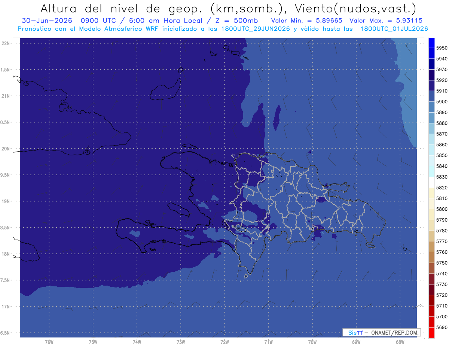Click the 70W longitude axis label
This screenshot has height=347, width=449.
(313, 342)
